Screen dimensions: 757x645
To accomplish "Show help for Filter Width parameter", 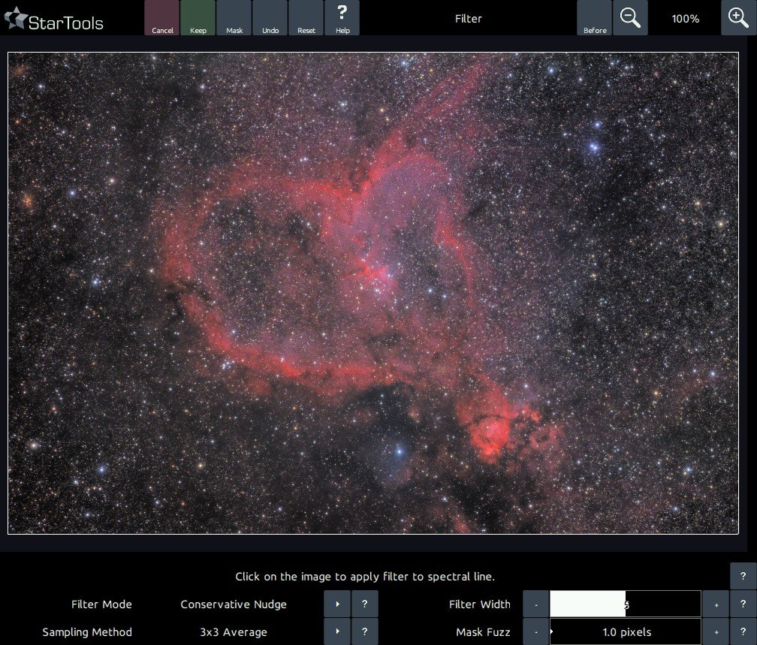I will 743,604.
